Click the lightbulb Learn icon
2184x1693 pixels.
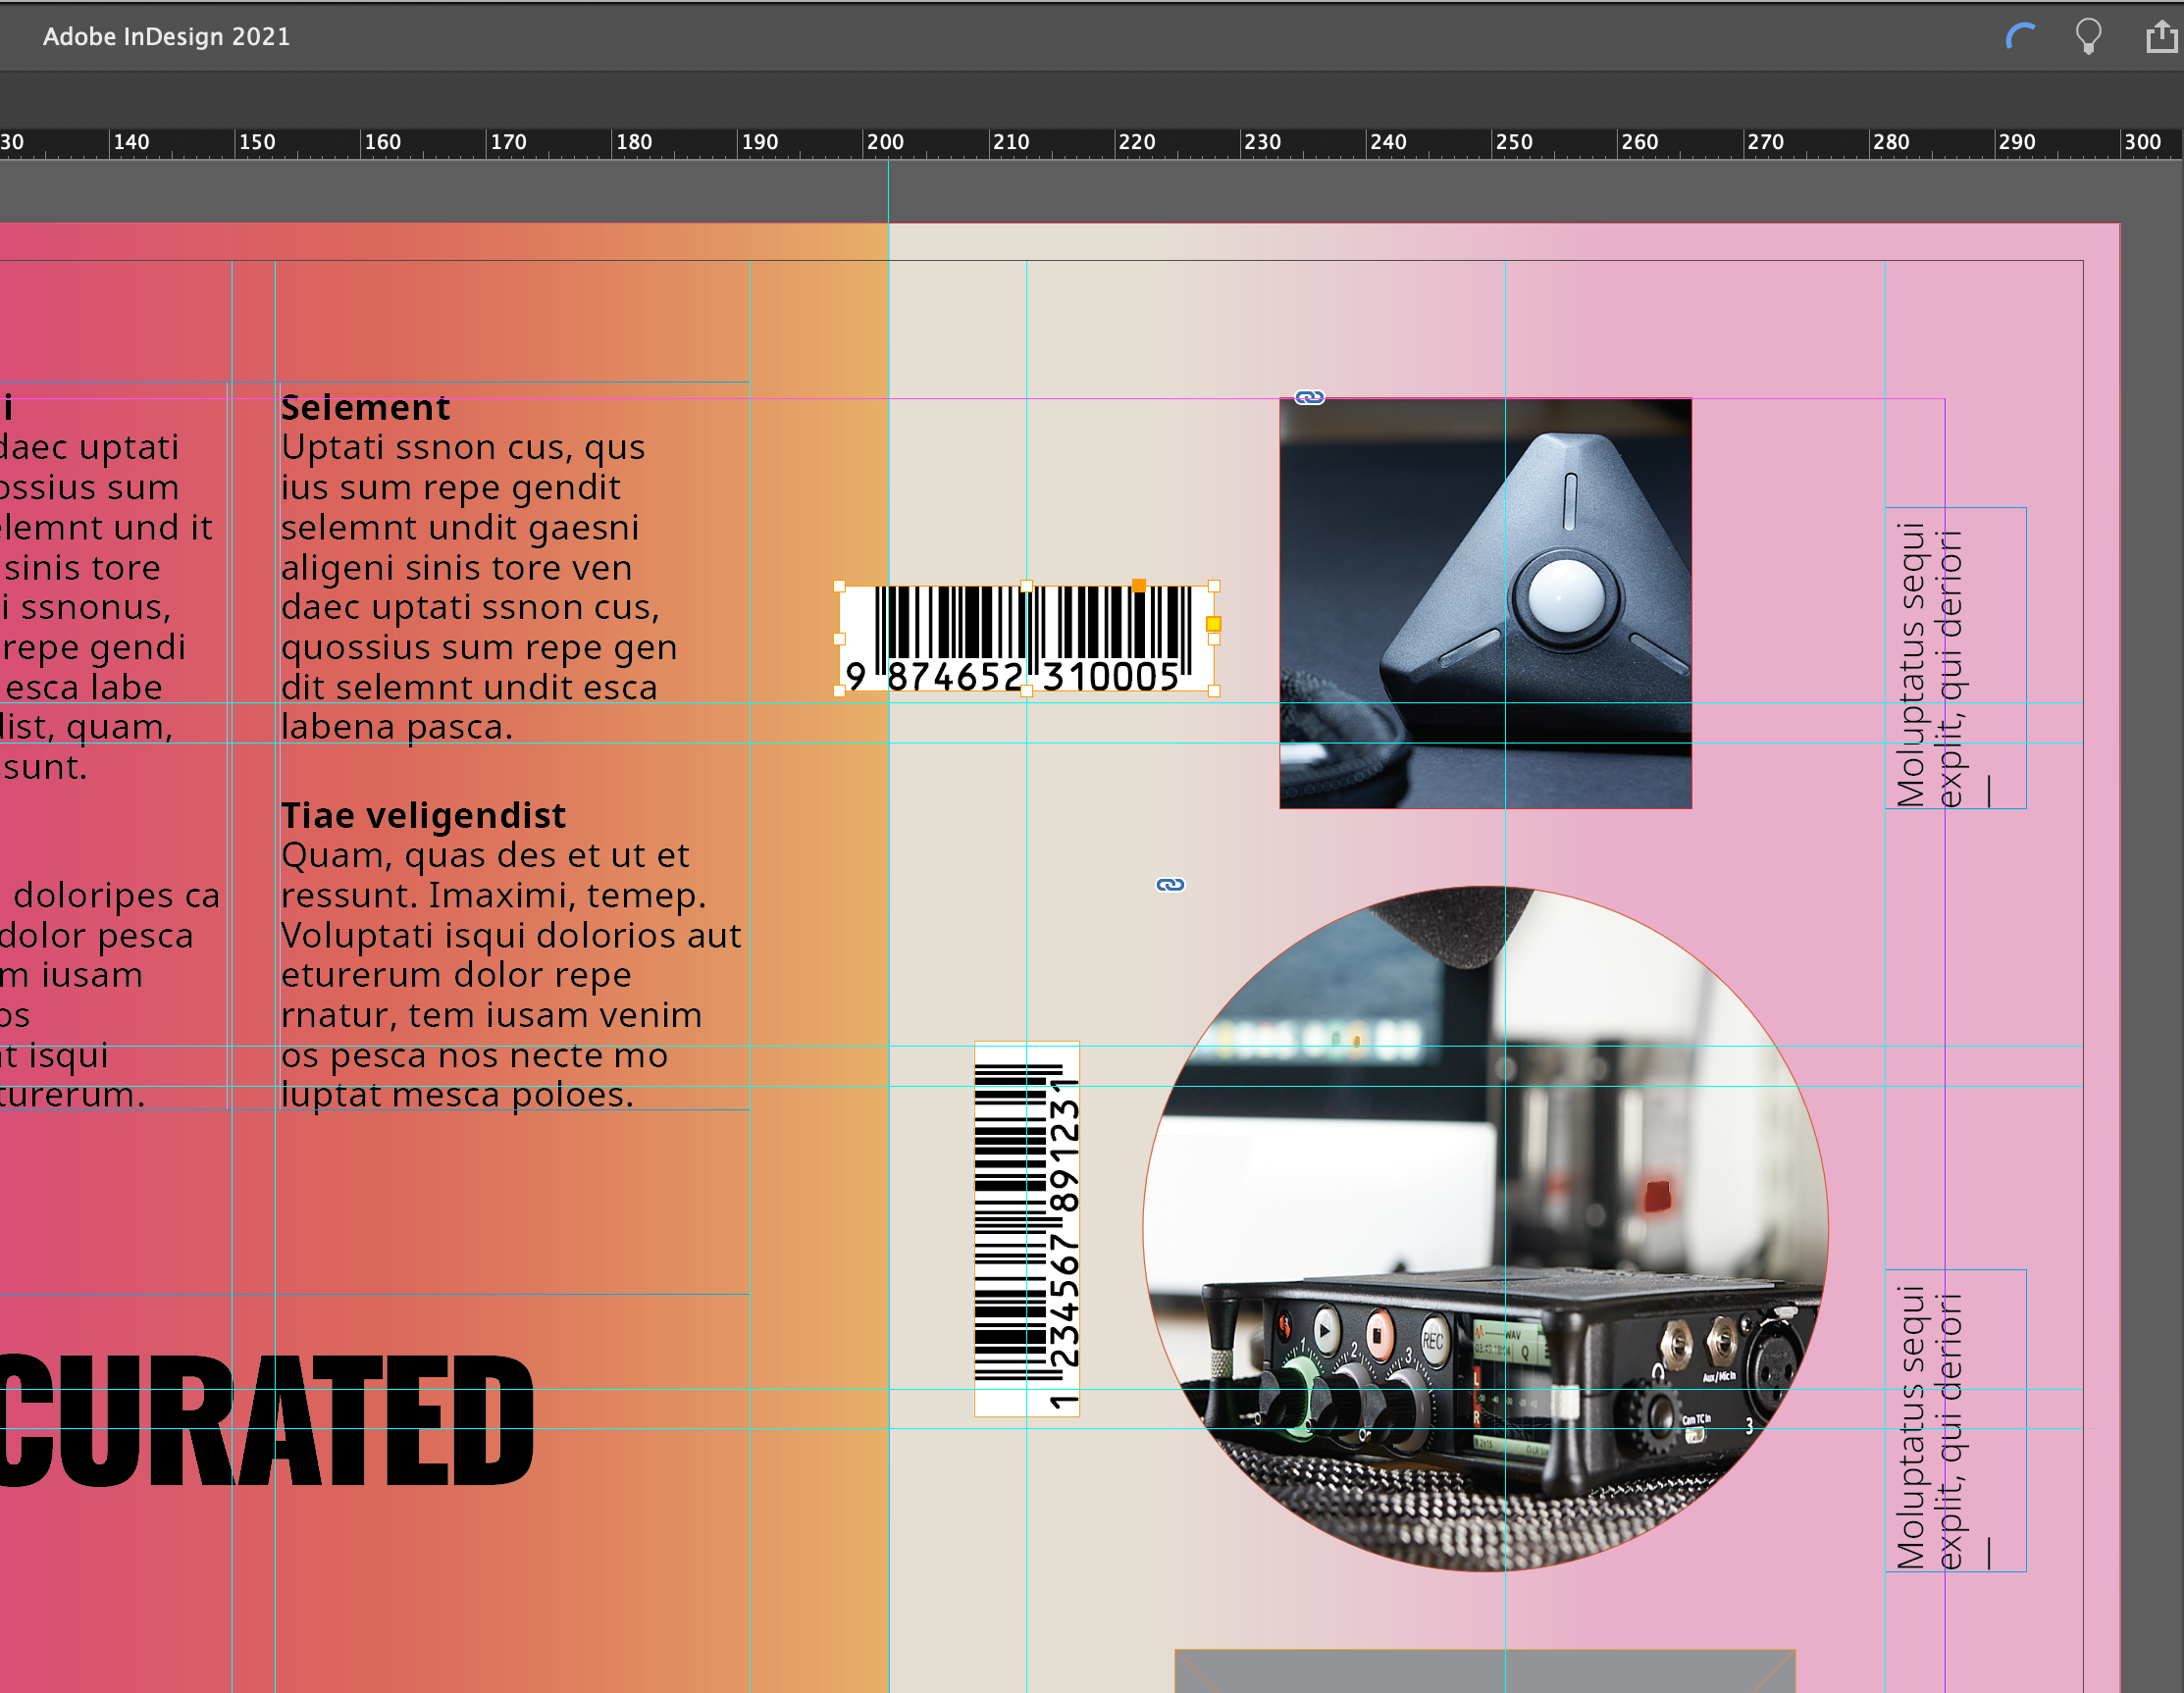tap(2088, 37)
